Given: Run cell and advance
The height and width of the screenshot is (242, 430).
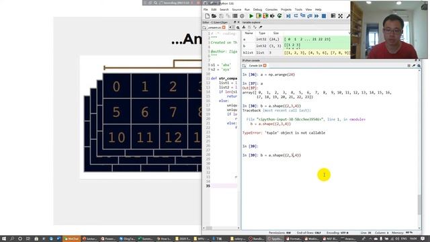Looking at the screenshot, I should click(x=265, y=16).
